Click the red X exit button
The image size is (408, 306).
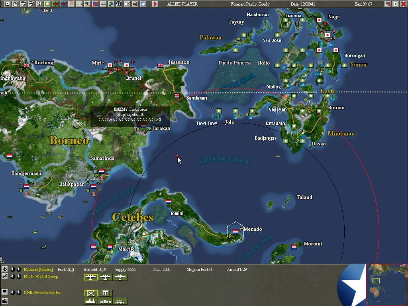[404, 4]
